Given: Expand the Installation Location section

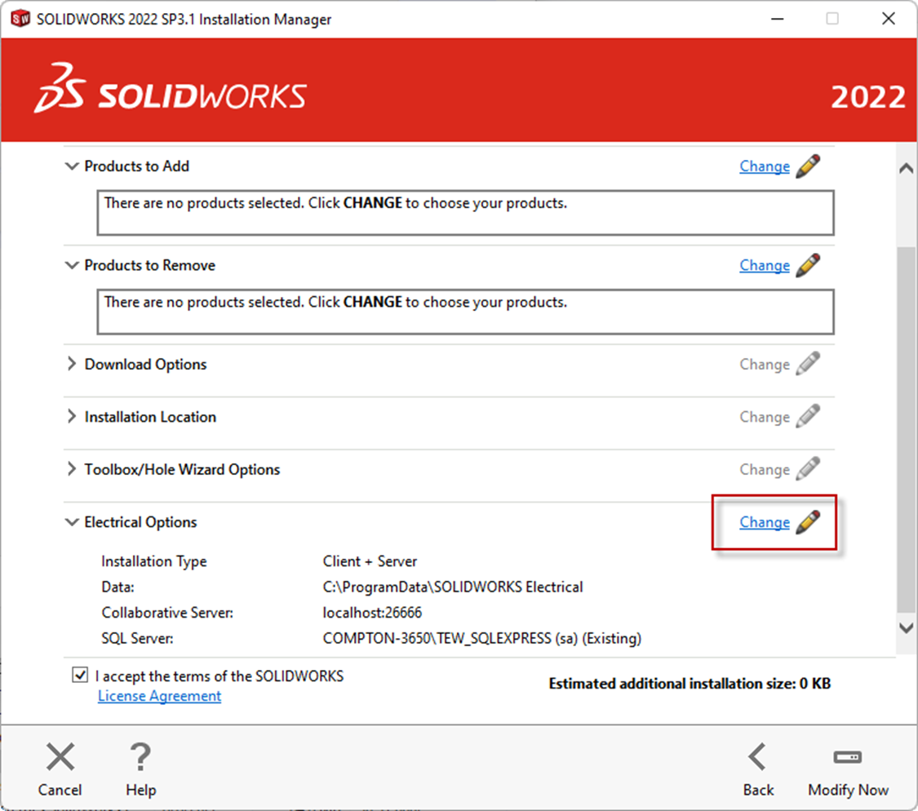Looking at the screenshot, I should pyautogui.click(x=72, y=416).
